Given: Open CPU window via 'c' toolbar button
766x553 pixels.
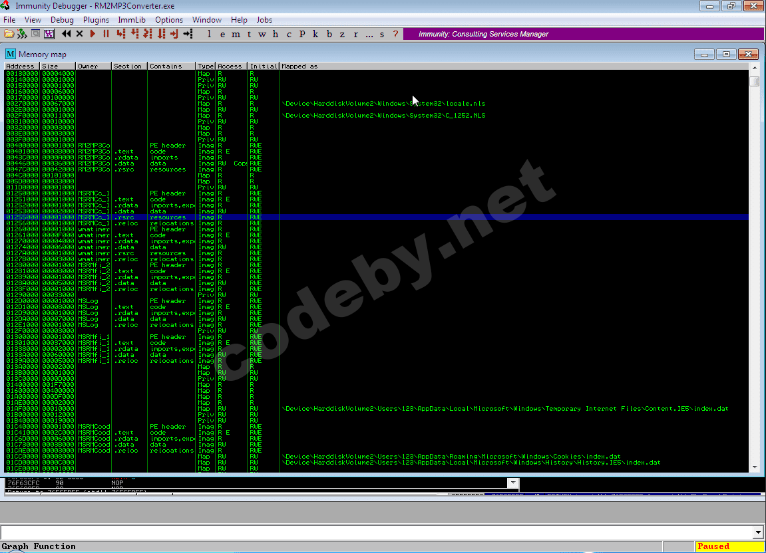Looking at the screenshot, I should [289, 34].
